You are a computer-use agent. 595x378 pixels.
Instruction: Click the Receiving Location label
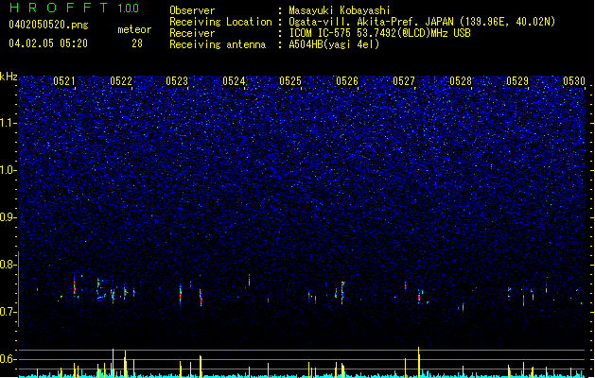pyautogui.click(x=220, y=22)
